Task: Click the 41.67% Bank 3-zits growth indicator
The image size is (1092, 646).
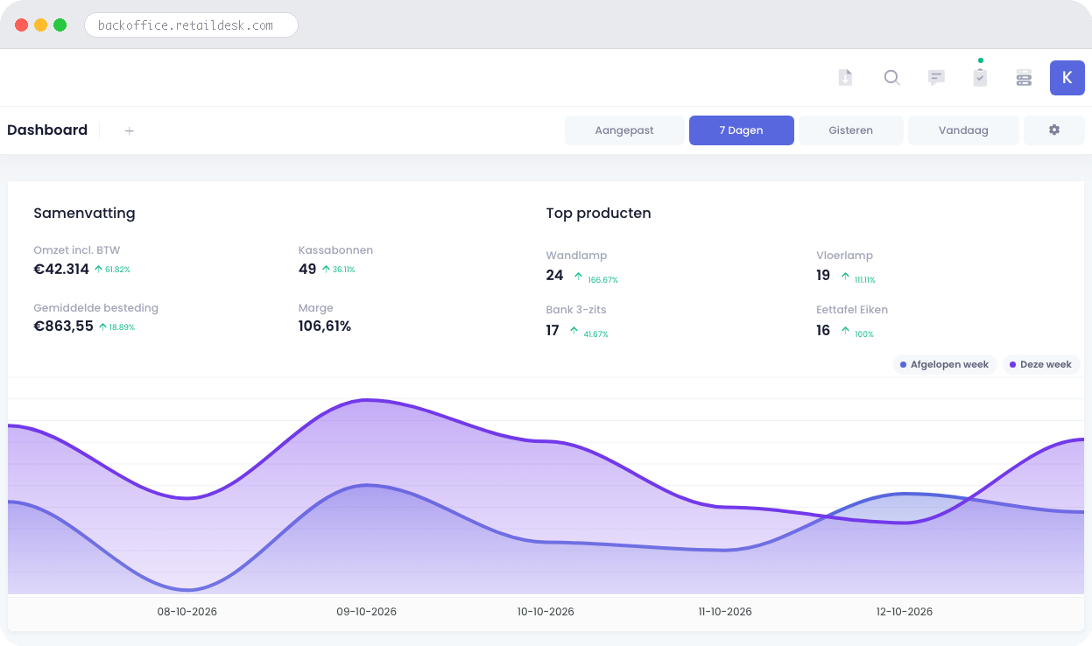Action: pos(589,334)
